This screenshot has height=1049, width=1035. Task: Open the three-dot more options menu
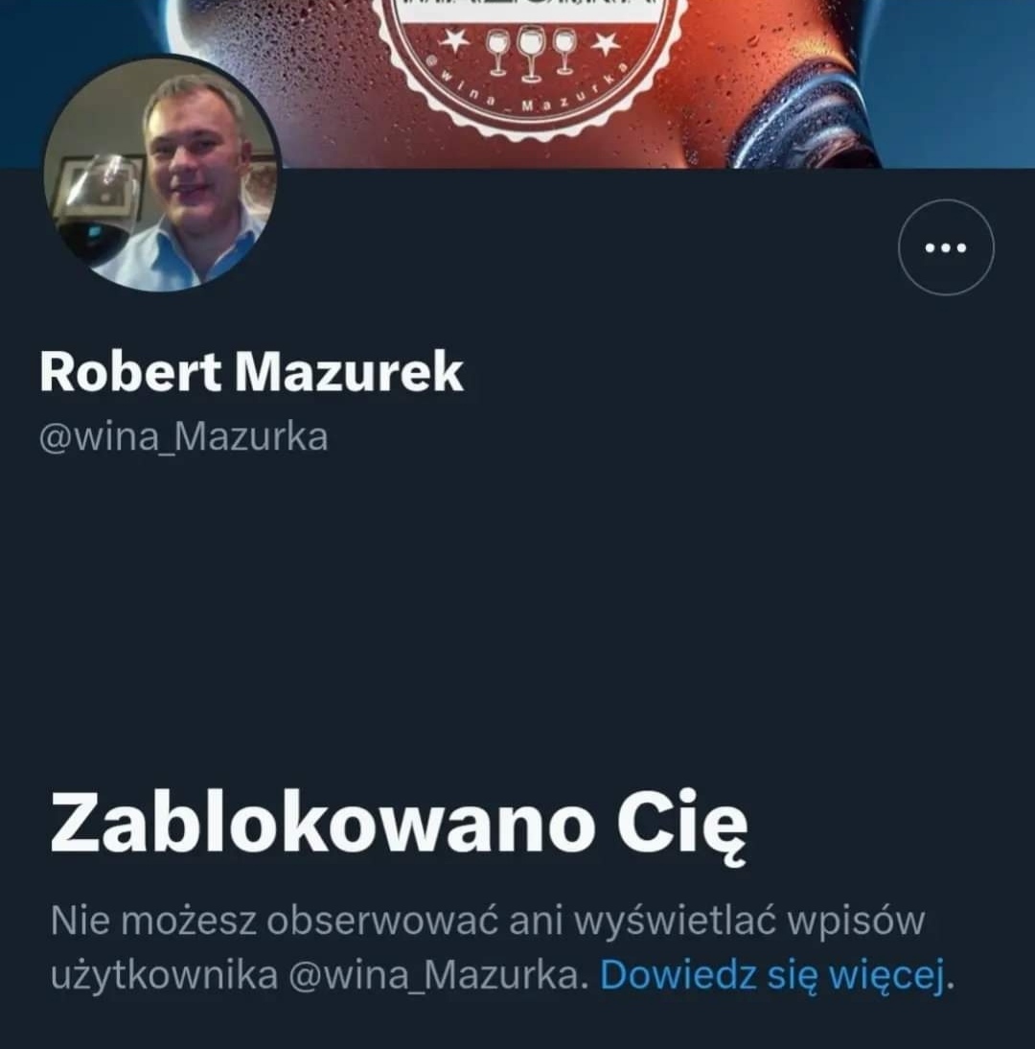pyautogui.click(x=946, y=247)
